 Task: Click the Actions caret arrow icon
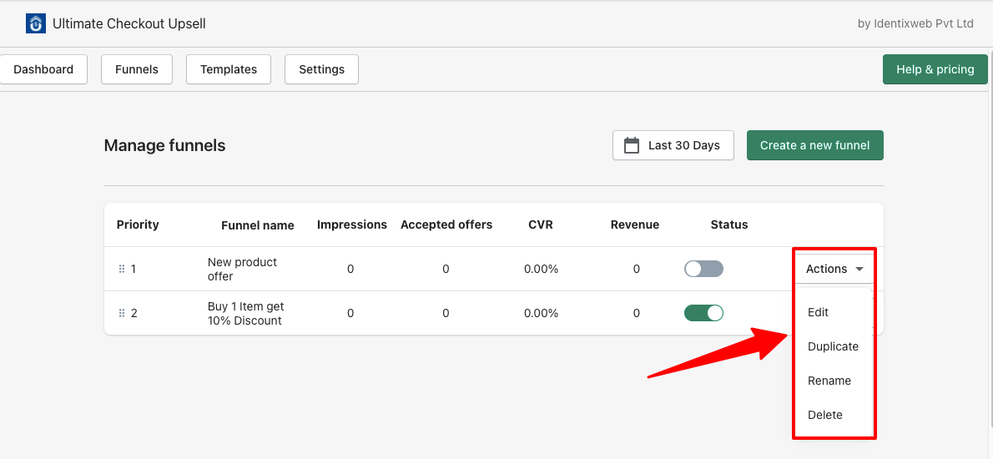859,270
